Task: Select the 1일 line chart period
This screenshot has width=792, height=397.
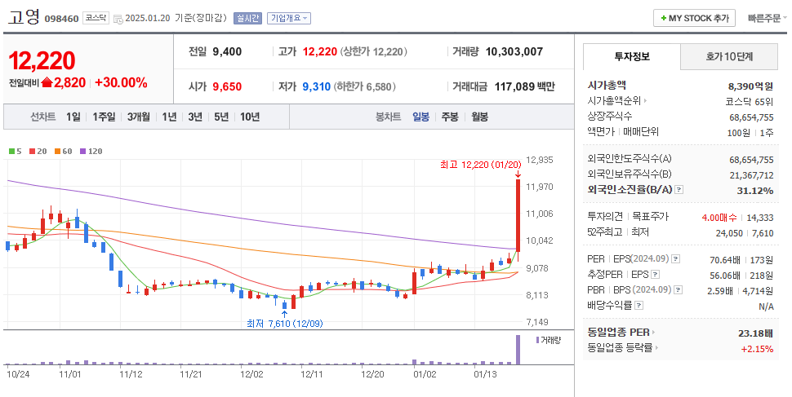Action: pyautogui.click(x=73, y=117)
